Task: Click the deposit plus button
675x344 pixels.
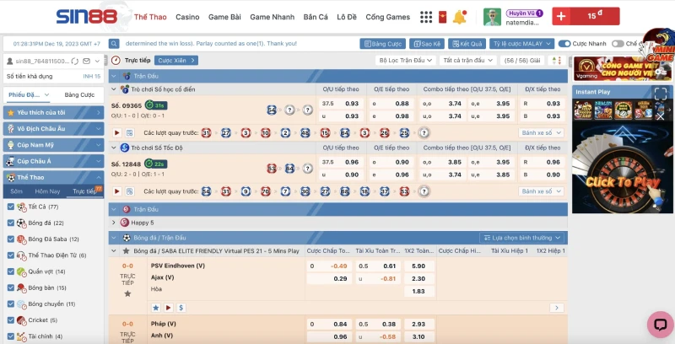Action: 561,16
